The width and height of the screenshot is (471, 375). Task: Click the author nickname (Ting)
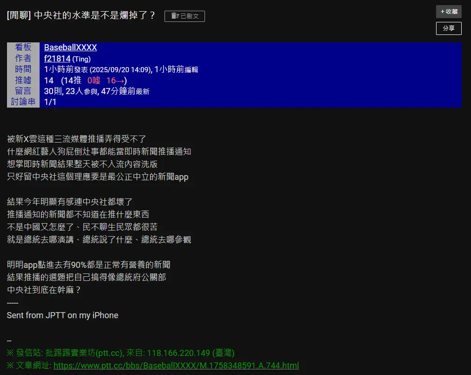(82, 59)
